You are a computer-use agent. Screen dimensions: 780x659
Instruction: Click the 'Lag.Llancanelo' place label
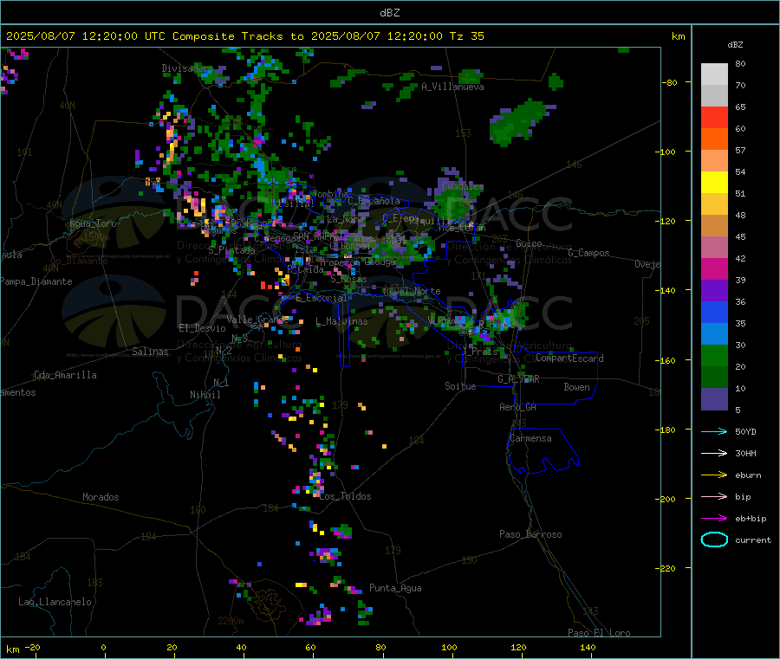tap(55, 602)
